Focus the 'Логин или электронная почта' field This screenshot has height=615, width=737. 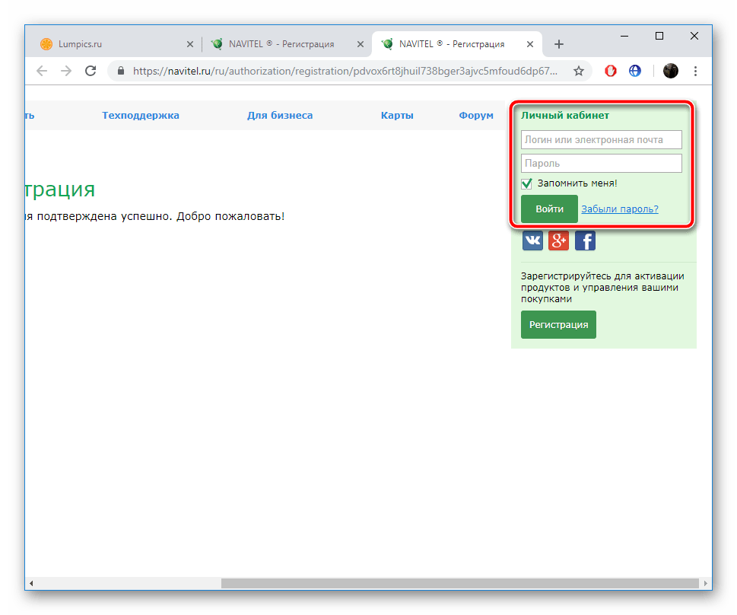[x=601, y=140]
